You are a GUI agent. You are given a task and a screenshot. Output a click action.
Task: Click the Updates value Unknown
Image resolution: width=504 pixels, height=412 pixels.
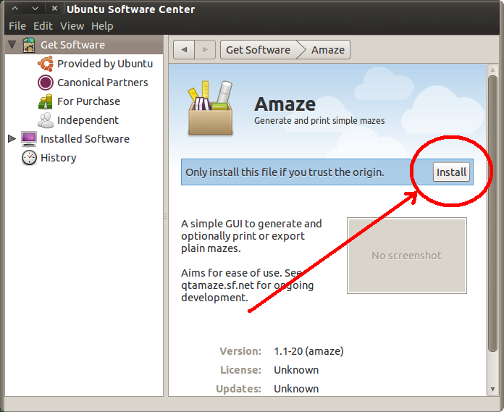coord(296,389)
